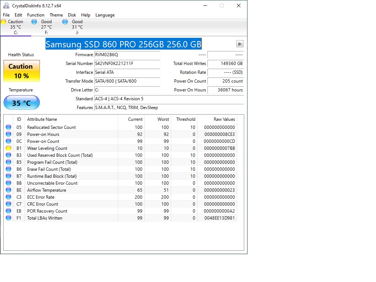Screen dimensions: 376x282
Task: Click the Caution 10 % health status button
Action: (x=22, y=71)
